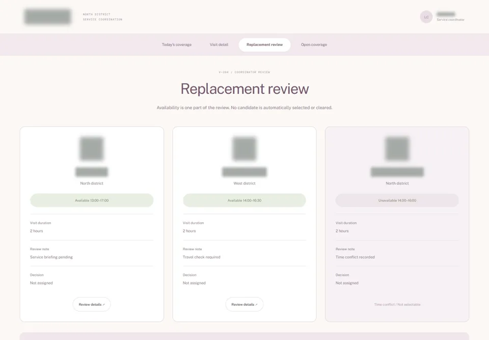Click the Replacement review page heading
489x340 pixels.
tap(244, 89)
